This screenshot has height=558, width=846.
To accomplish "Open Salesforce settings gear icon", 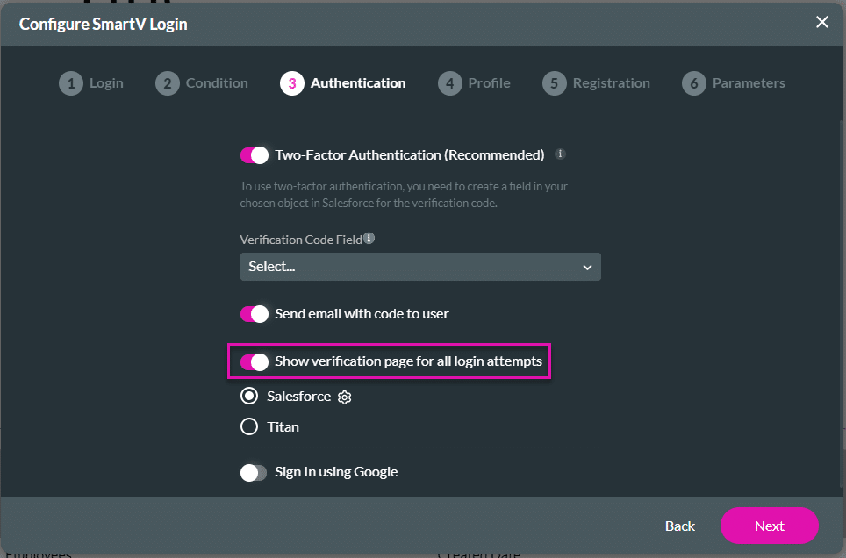I will pyautogui.click(x=345, y=397).
